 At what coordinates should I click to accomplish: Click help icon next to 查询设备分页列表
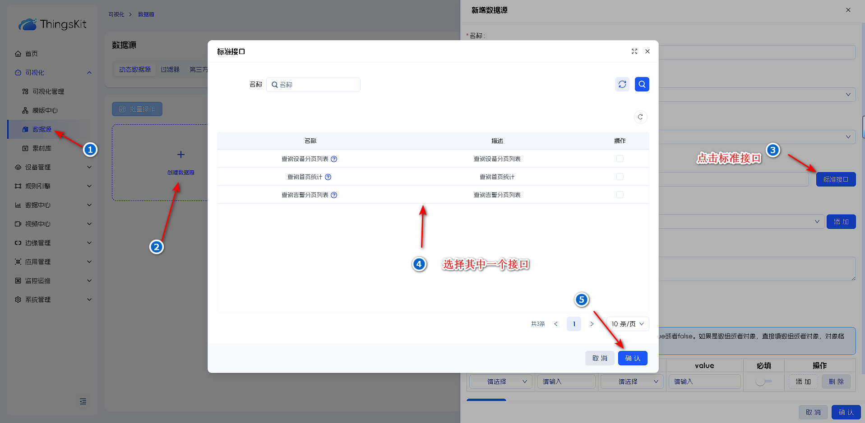[334, 159]
